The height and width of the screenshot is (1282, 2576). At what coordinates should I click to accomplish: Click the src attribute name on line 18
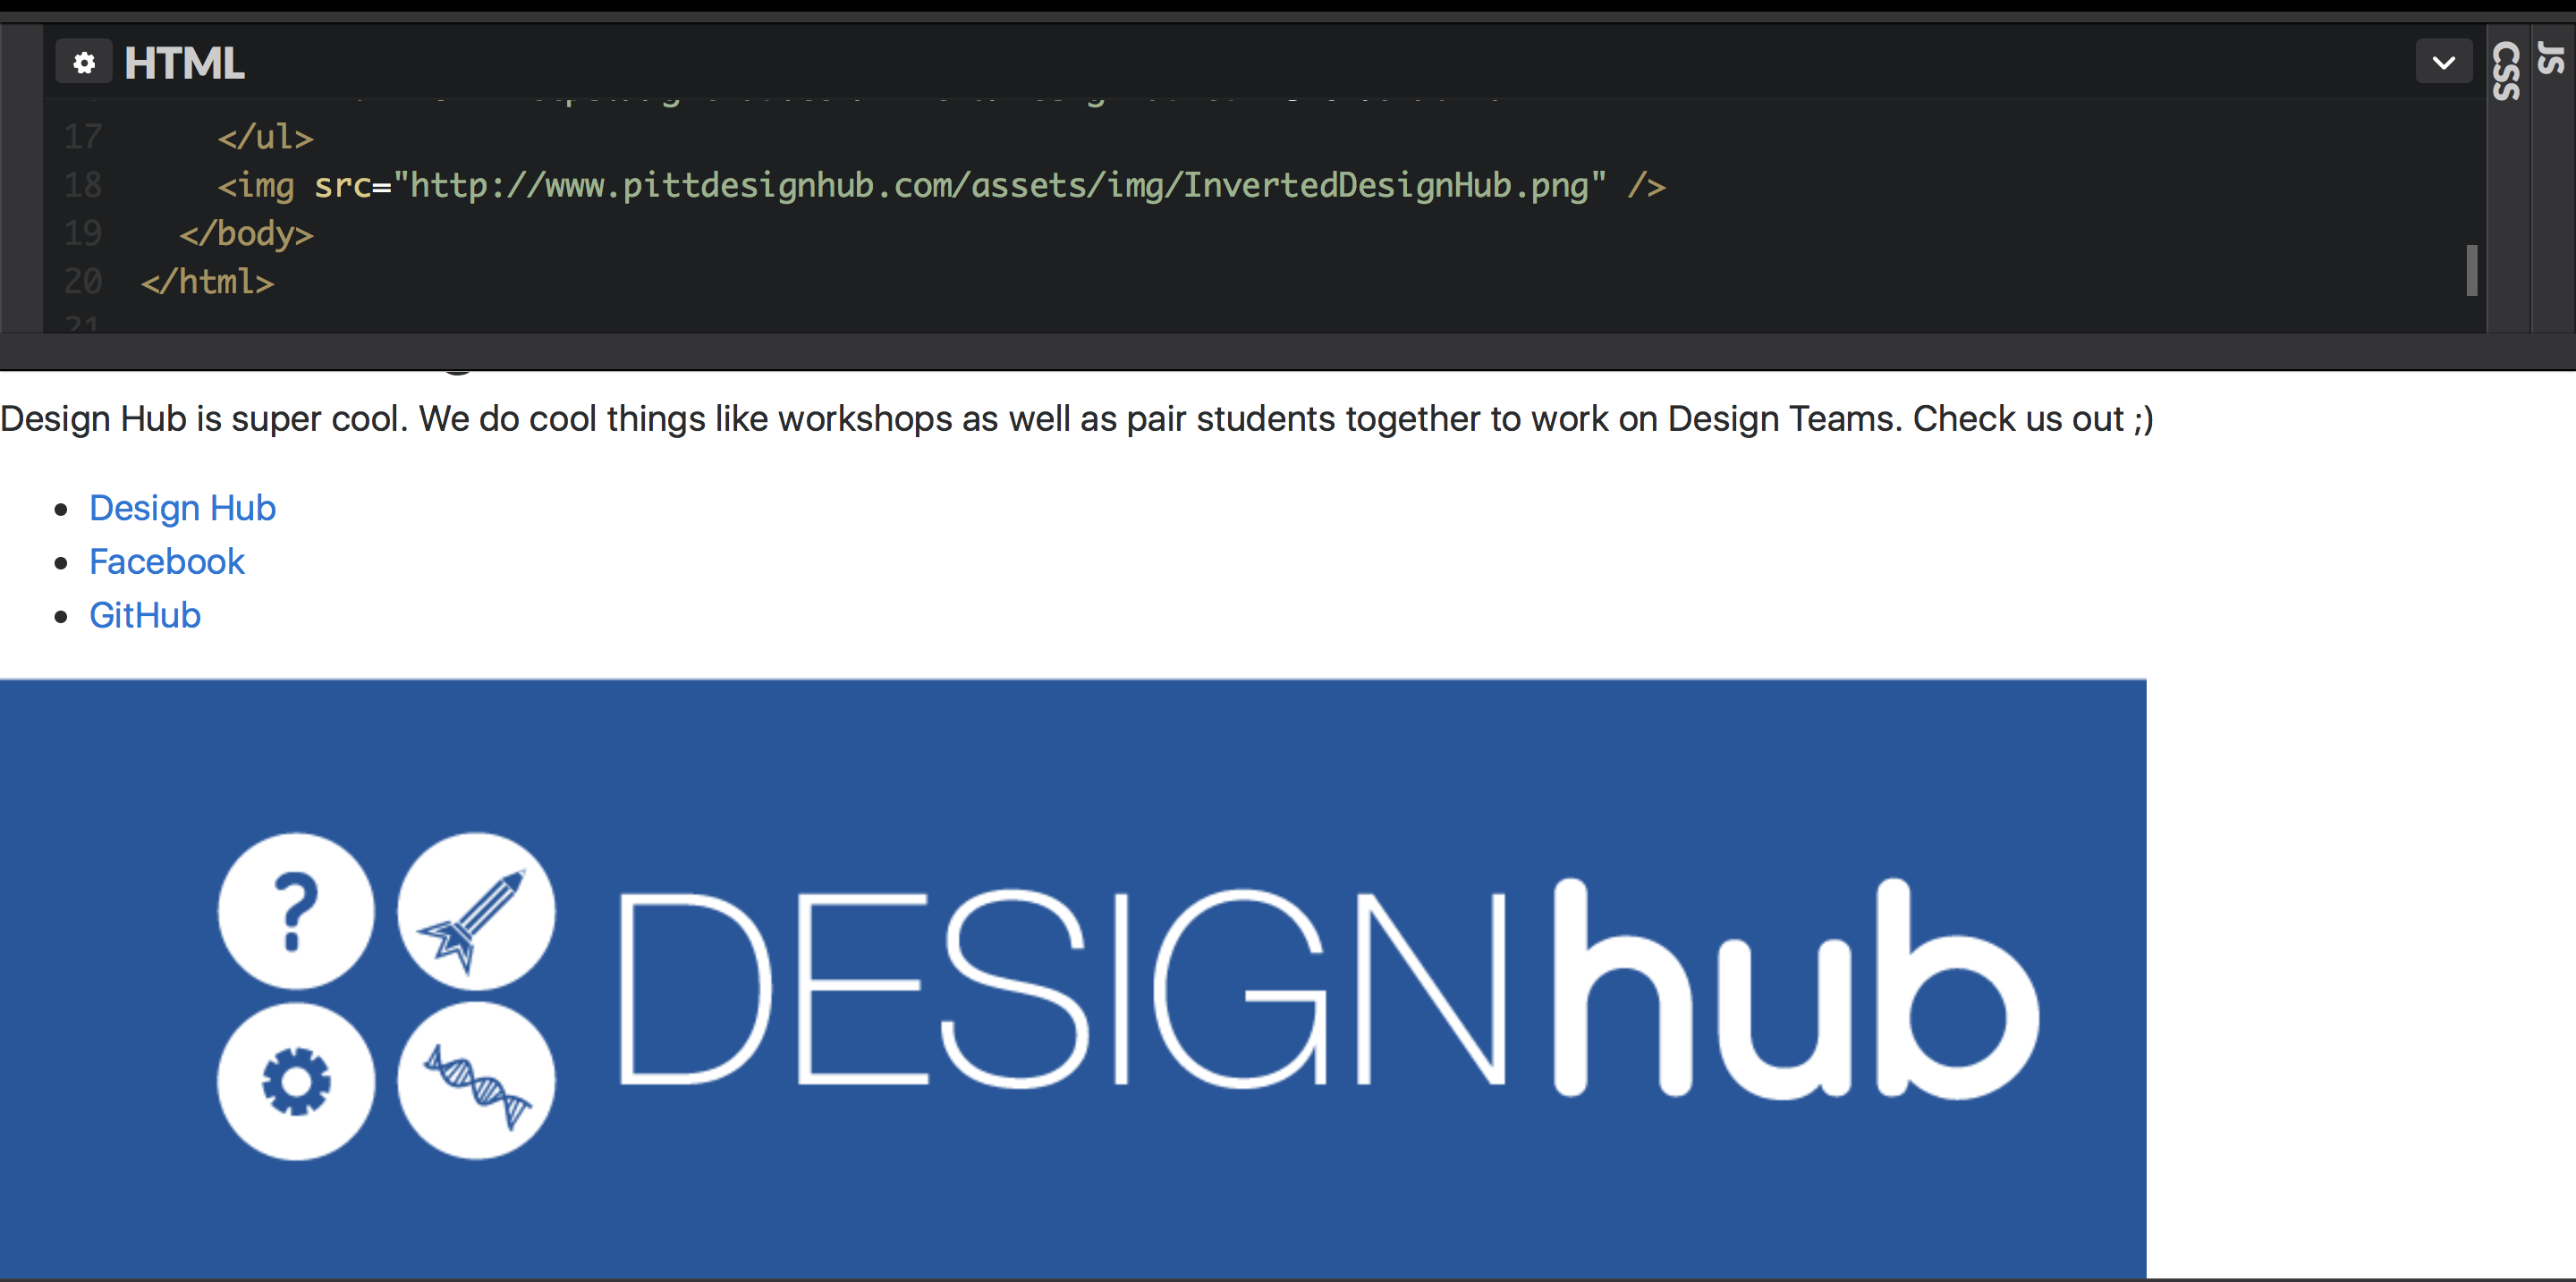343,186
